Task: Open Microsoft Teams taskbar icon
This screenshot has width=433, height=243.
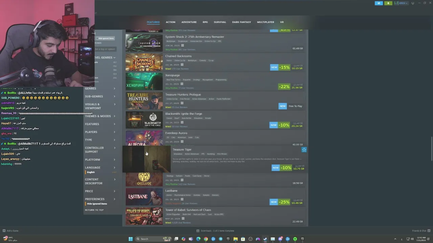Action: (x=191, y=239)
